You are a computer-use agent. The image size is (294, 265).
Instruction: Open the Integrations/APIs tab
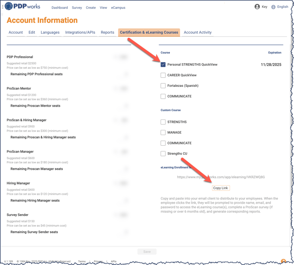(x=80, y=32)
